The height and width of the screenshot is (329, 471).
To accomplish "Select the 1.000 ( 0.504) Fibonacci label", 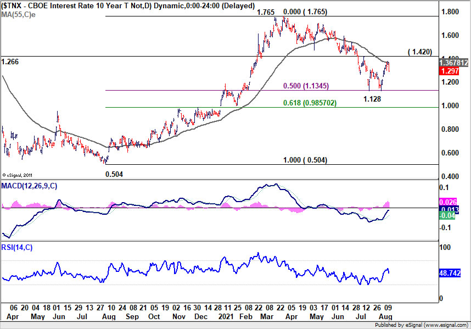I will 305,160.
